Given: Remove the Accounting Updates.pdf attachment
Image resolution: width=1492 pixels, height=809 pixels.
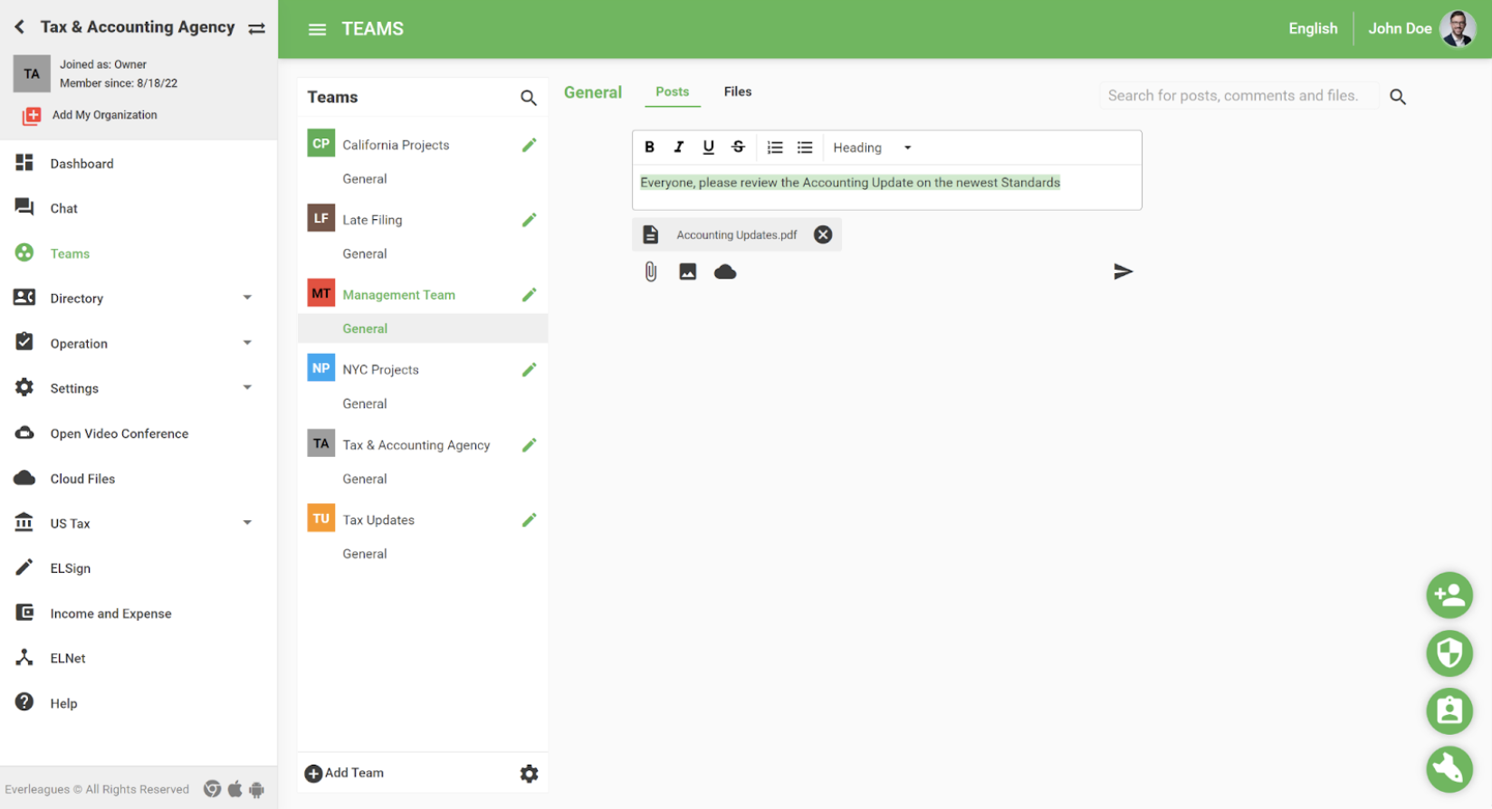Looking at the screenshot, I should coord(823,234).
